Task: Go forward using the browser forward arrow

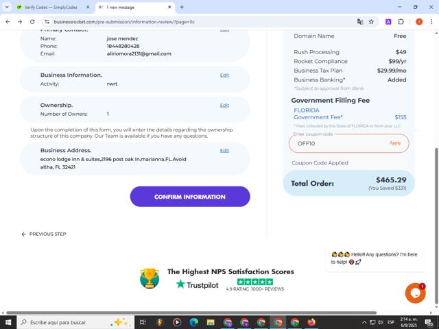Action: pos(20,22)
